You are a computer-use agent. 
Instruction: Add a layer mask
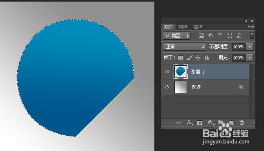[x=200, y=123]
